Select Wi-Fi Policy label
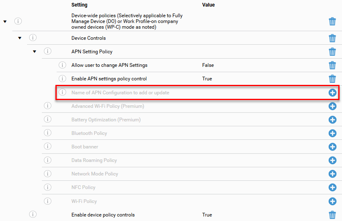Viewport: 342px width, 221px height. 84,201
